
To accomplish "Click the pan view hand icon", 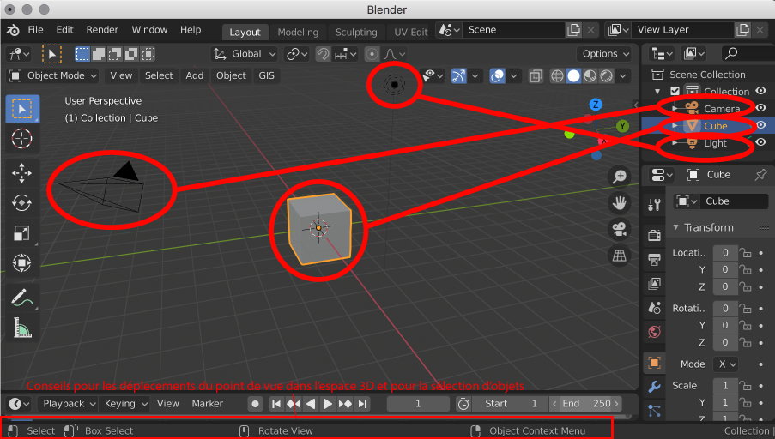I will click(620, 202).
